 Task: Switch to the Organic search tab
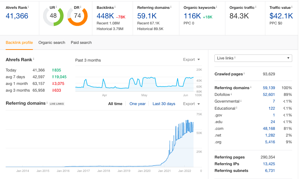52,42
